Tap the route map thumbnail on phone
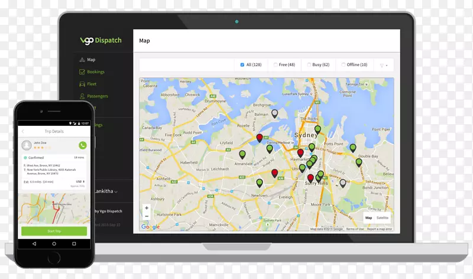Image resolution: width=473 pixels, height=279 pixels. click(54, 209)
